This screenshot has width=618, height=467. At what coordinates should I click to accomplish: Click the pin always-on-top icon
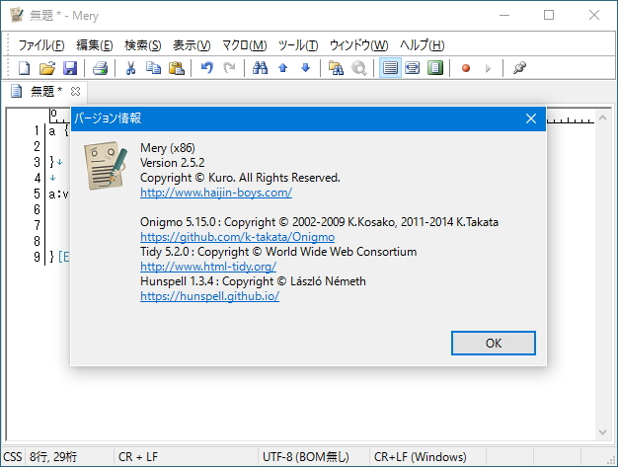click(x=519, y=68)
